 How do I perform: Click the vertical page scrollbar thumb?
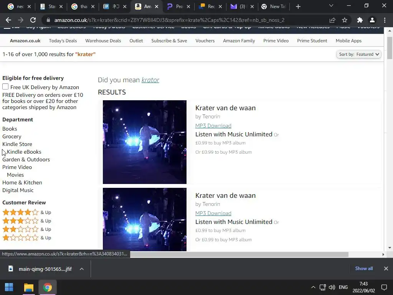390,48
